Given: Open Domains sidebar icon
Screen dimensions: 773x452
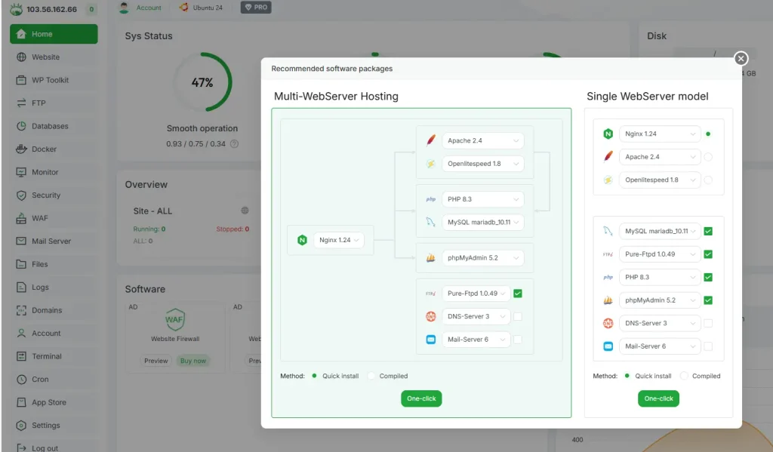Looking at the screenshot, I should click(21, 310).
